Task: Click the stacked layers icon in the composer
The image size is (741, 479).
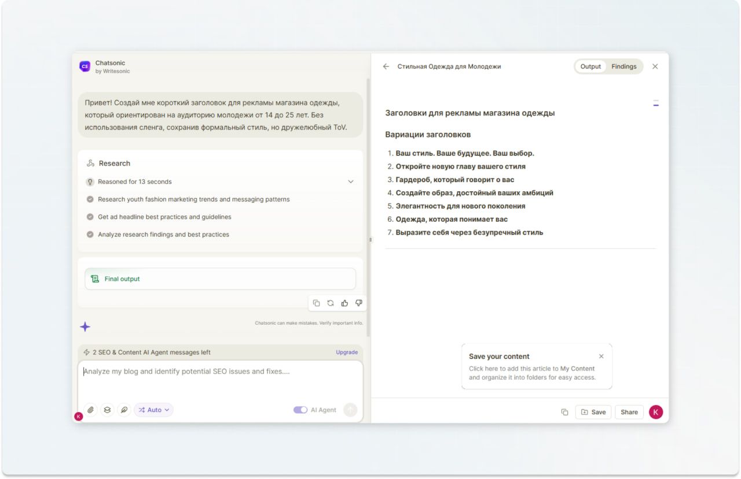Action: [107, 410]
